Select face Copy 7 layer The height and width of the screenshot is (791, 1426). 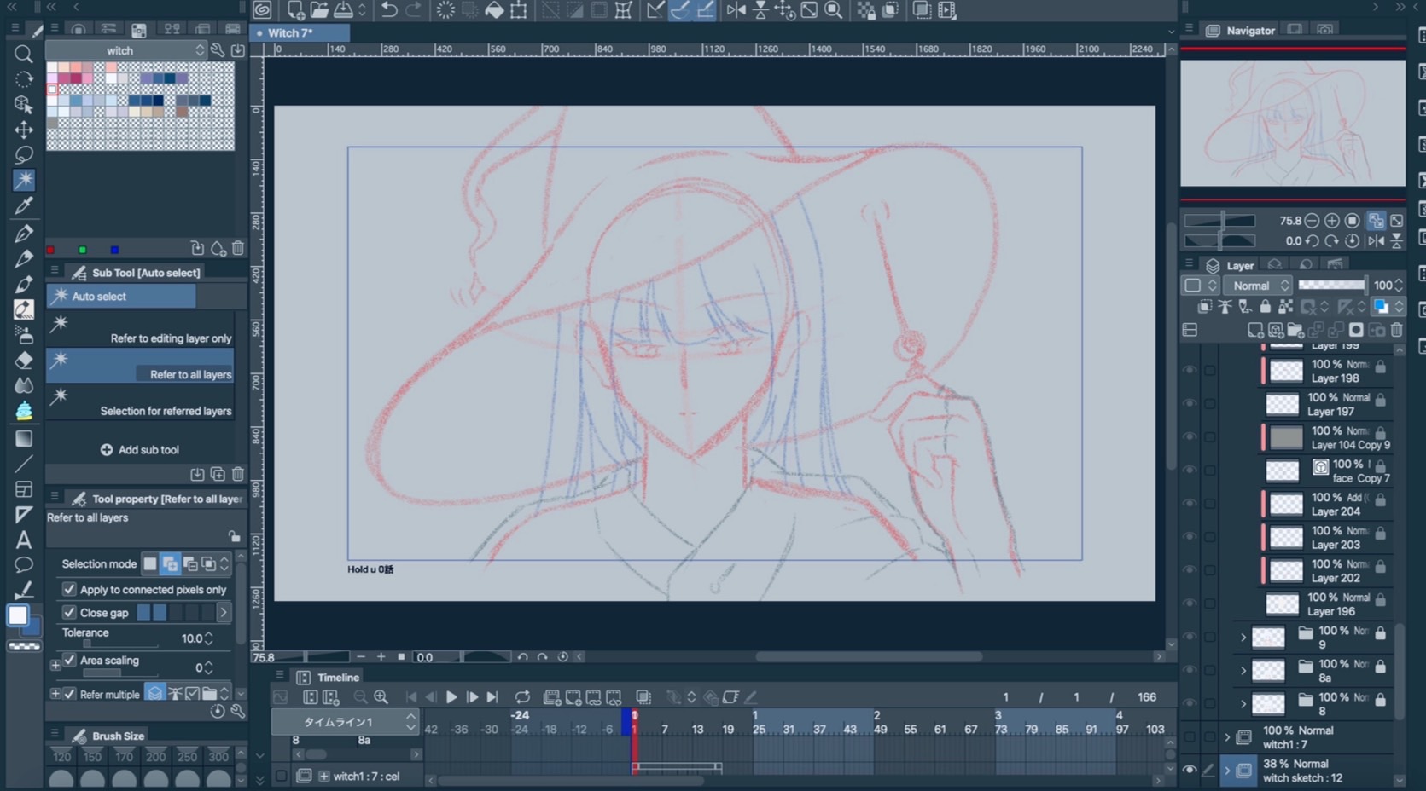click(1328, 471)
